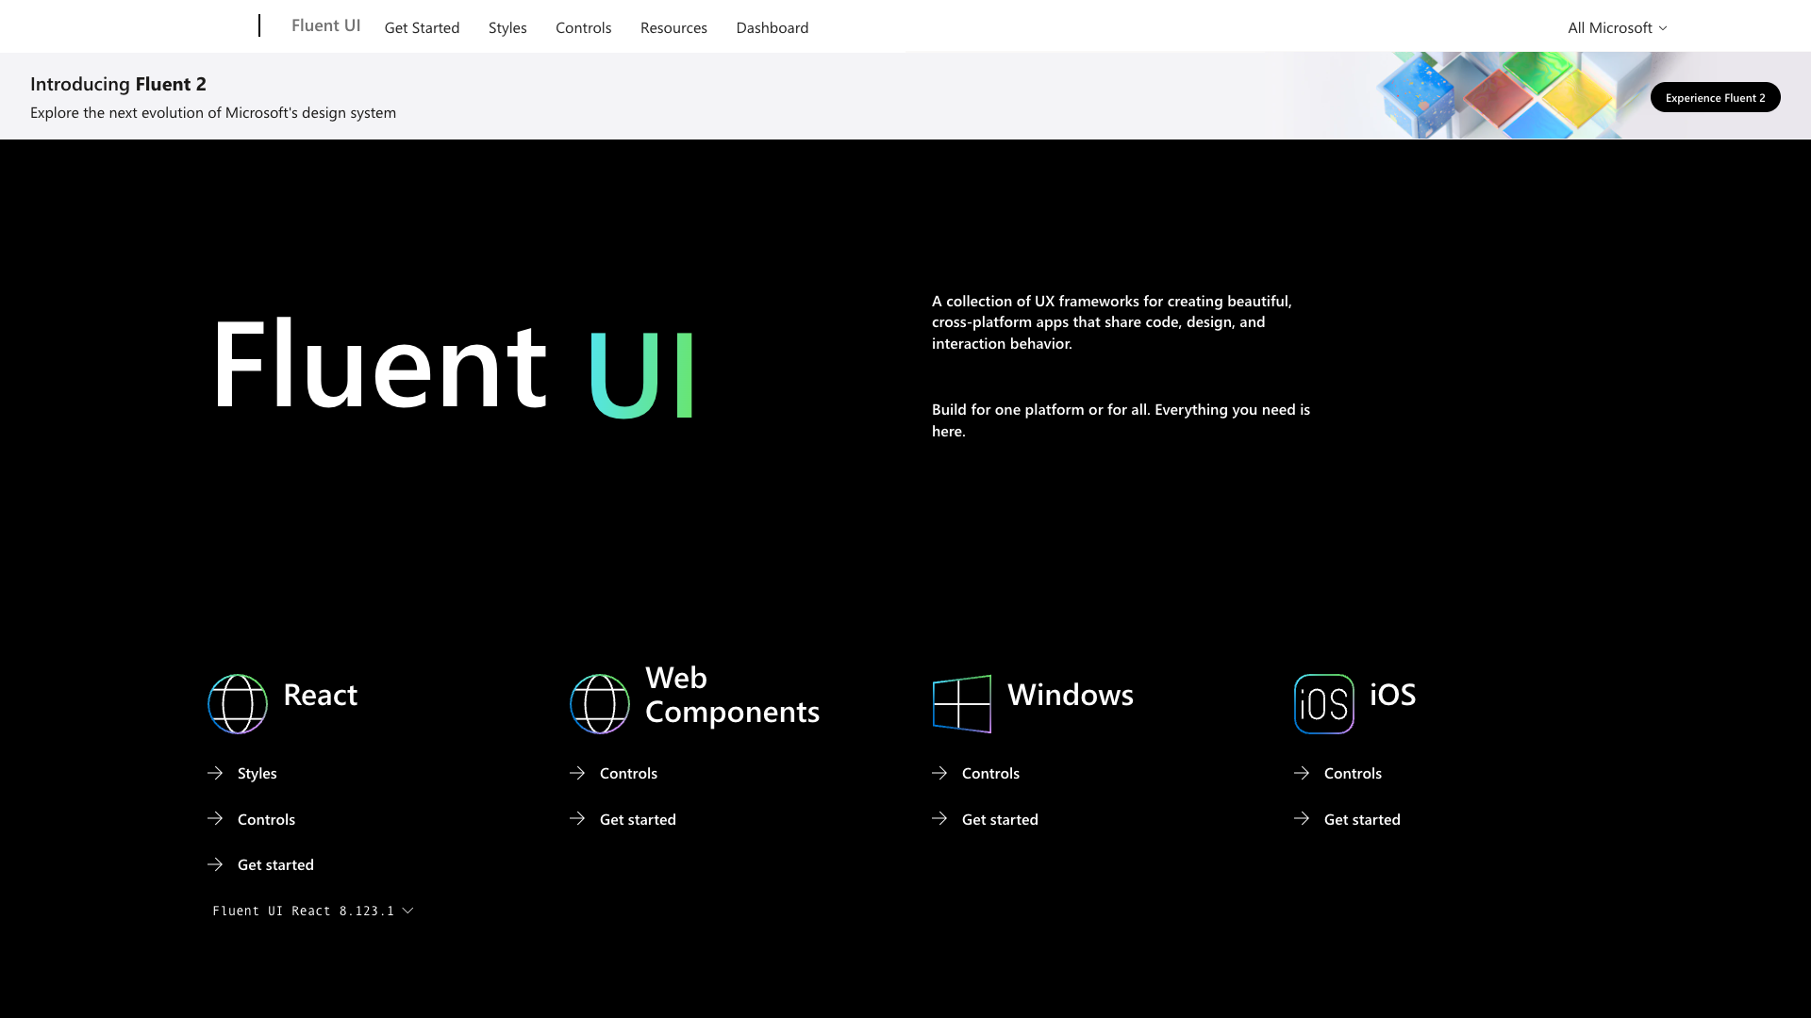1811x1018 pixels.
Task: Click the colorful cubes banner image
Action: pyautogui.click(x=1500, y=95)
